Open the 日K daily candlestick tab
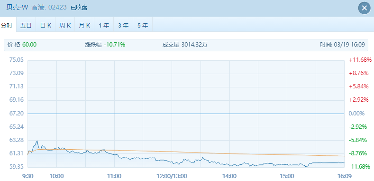The width and height of the screenshot is (374, 181). click(x=46, y=26)
